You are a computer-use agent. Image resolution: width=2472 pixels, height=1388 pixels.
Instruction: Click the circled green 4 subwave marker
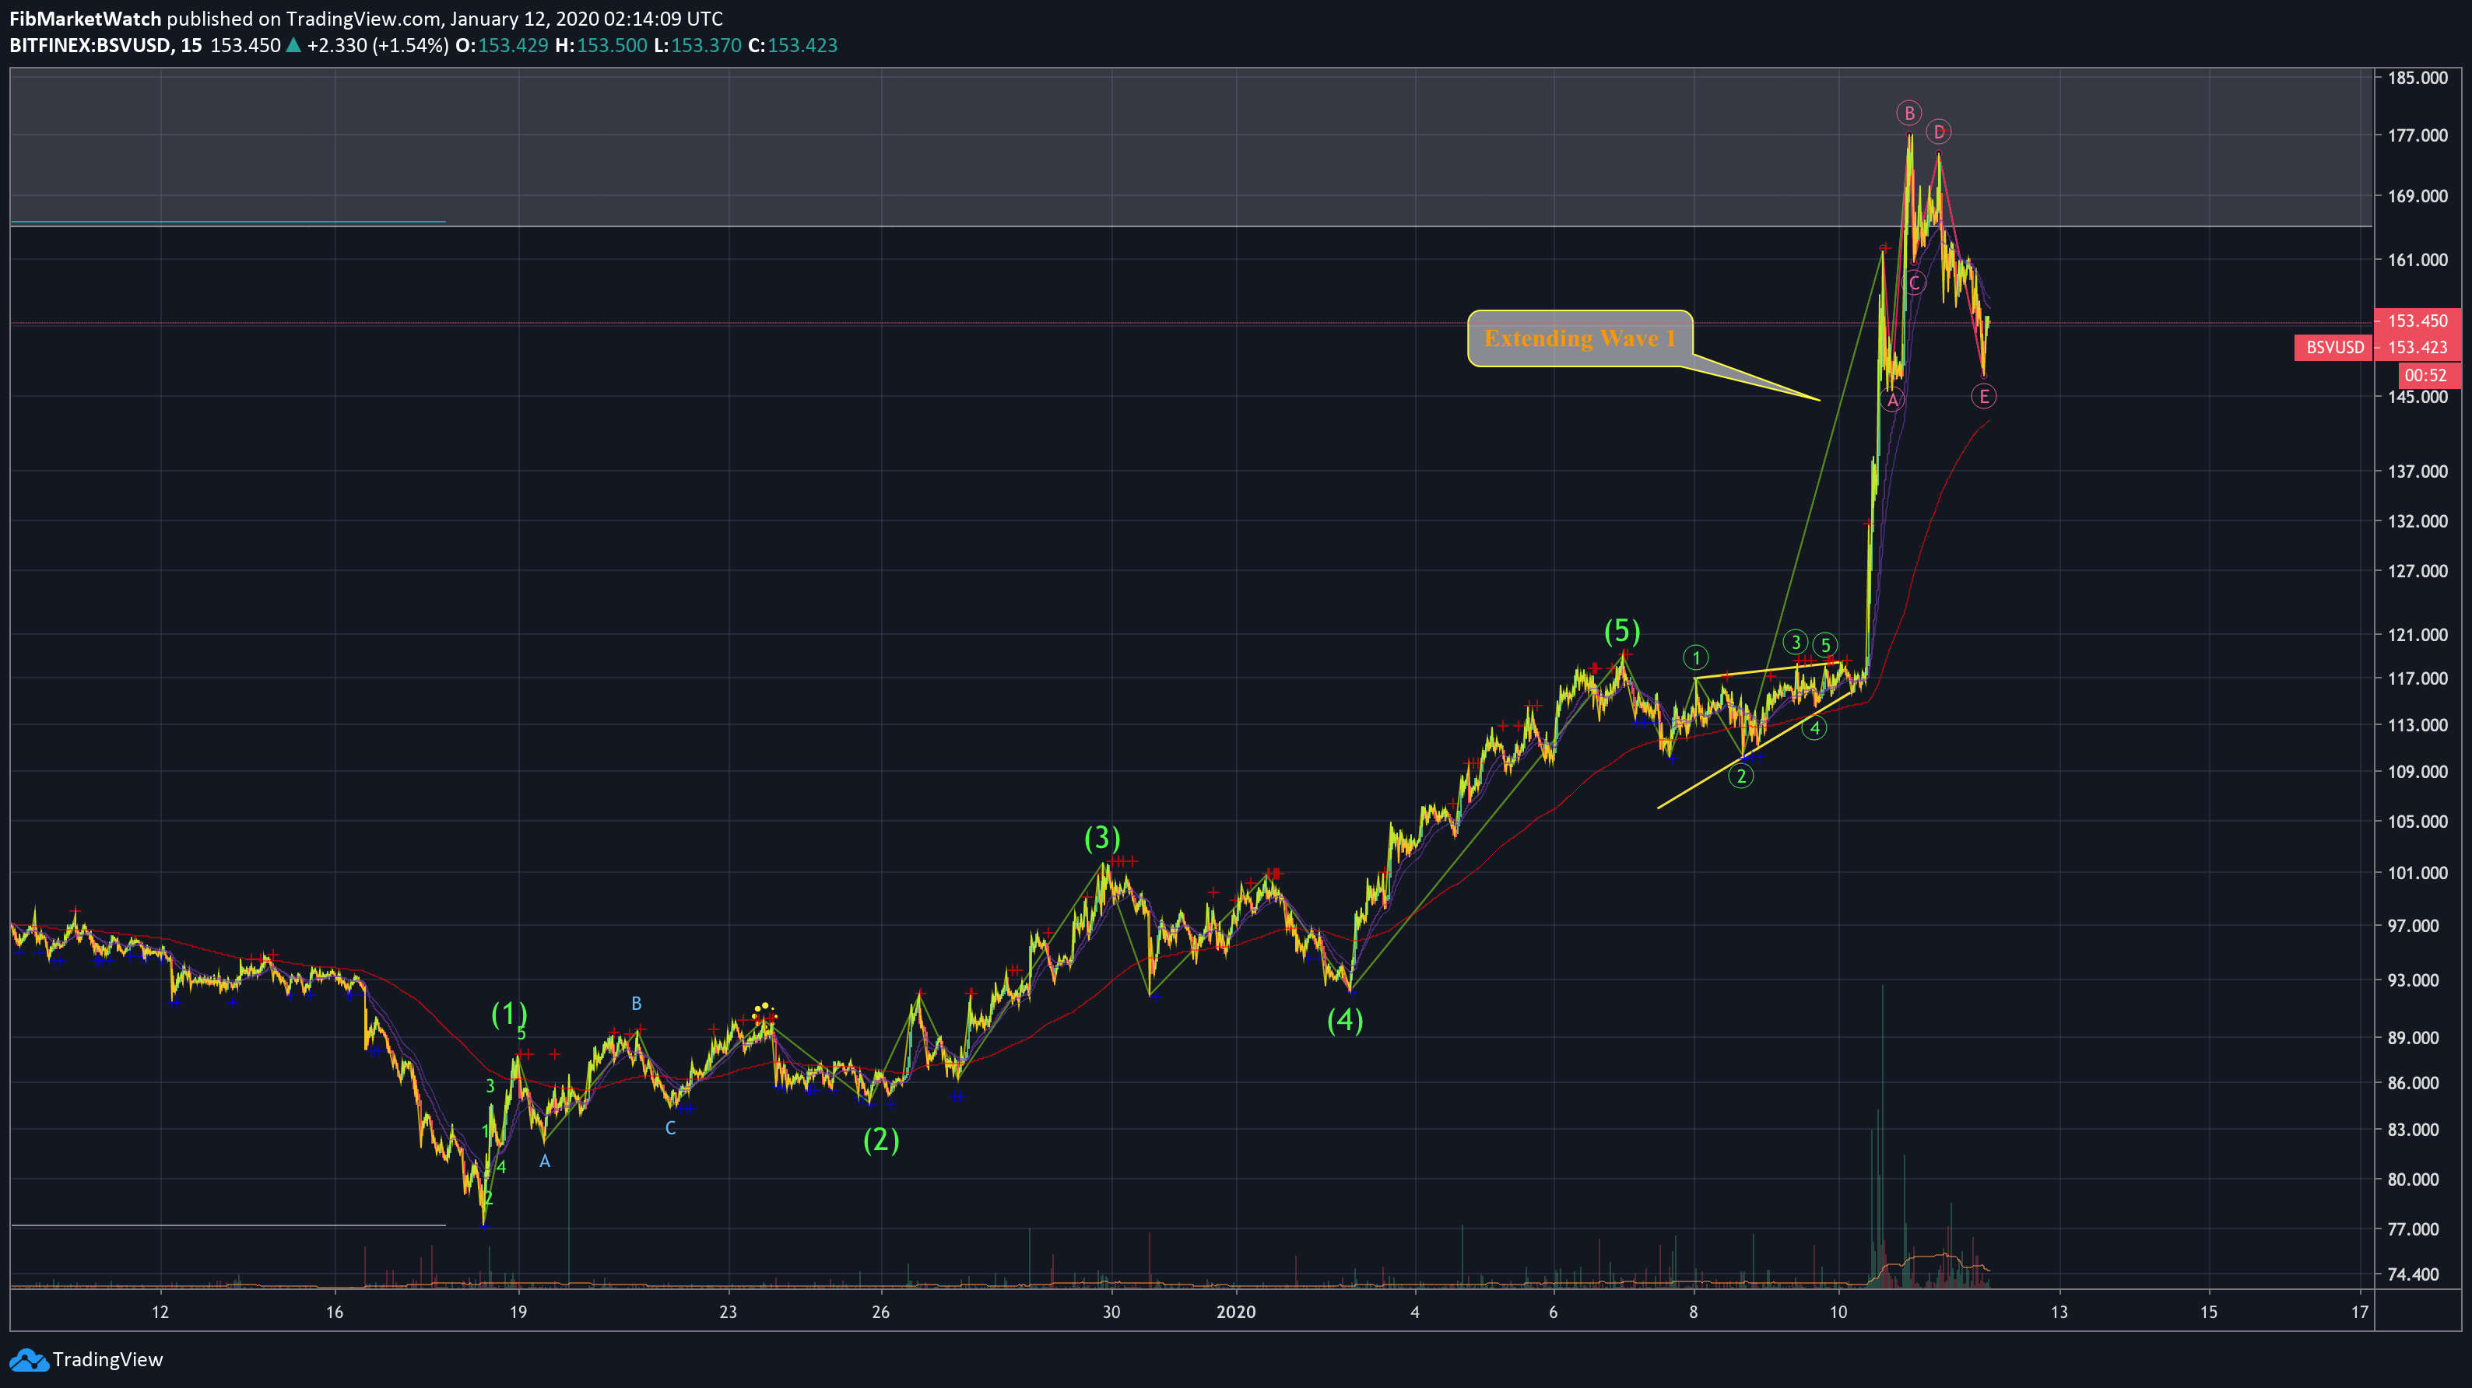pyautogui.click(x=1814, y=728)
